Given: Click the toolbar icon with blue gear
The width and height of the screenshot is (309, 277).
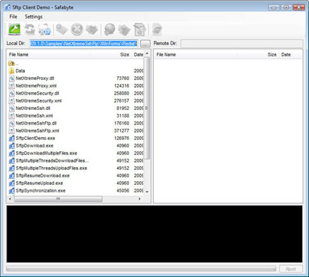Looking at the screenshot, I should coord(45,29).
